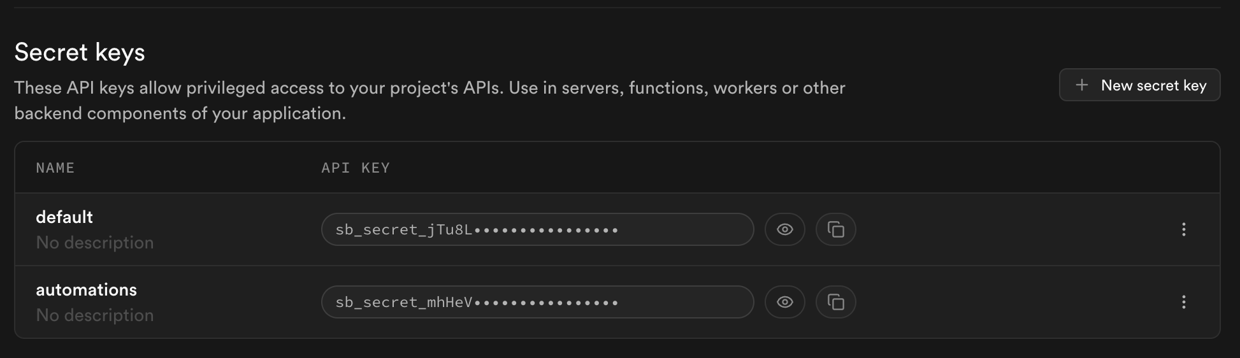Image resolution: width=1240 pixels, height=358 pixels.
Task: Click the masked dots of the automations key
Action: point(546,303)
